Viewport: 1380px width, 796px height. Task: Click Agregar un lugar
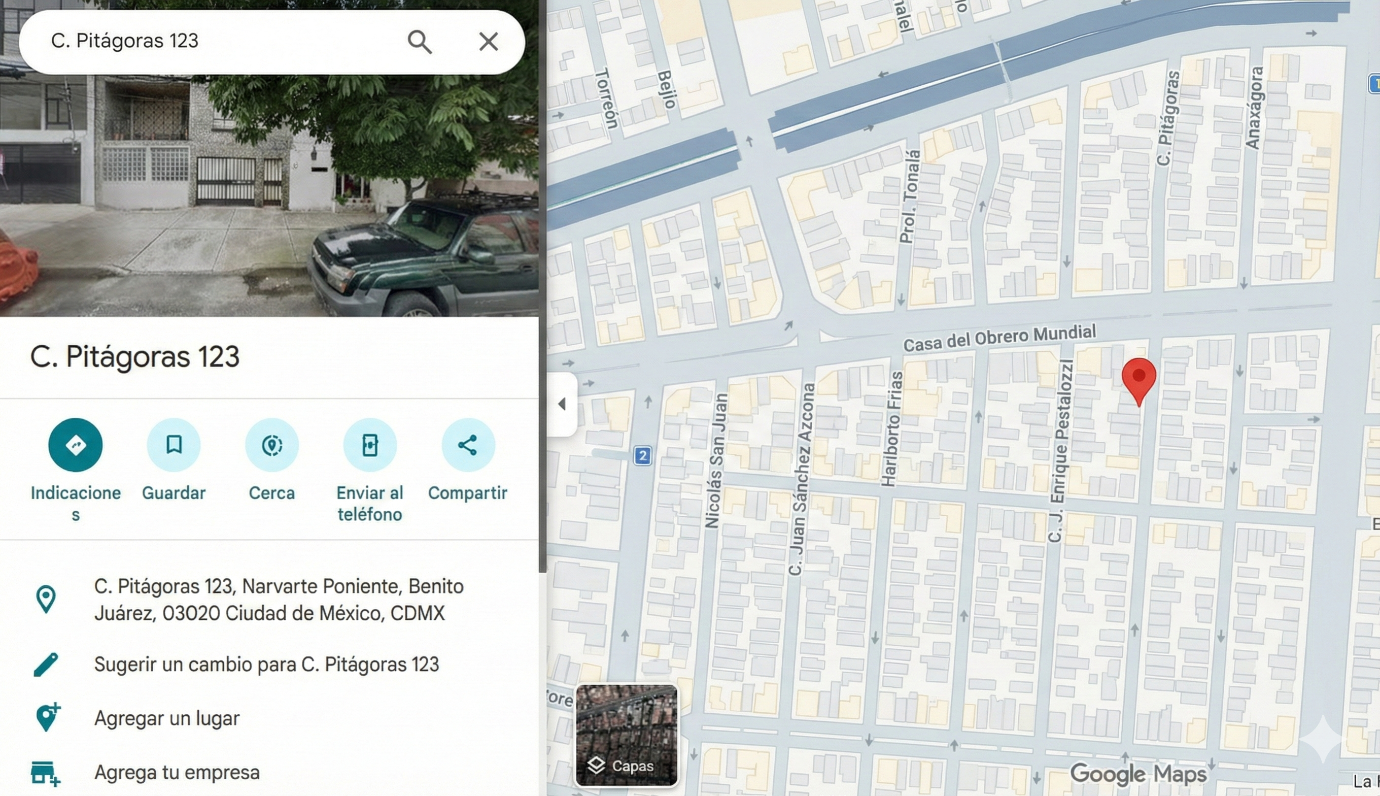pyautogui.click(x=166, y=718)
